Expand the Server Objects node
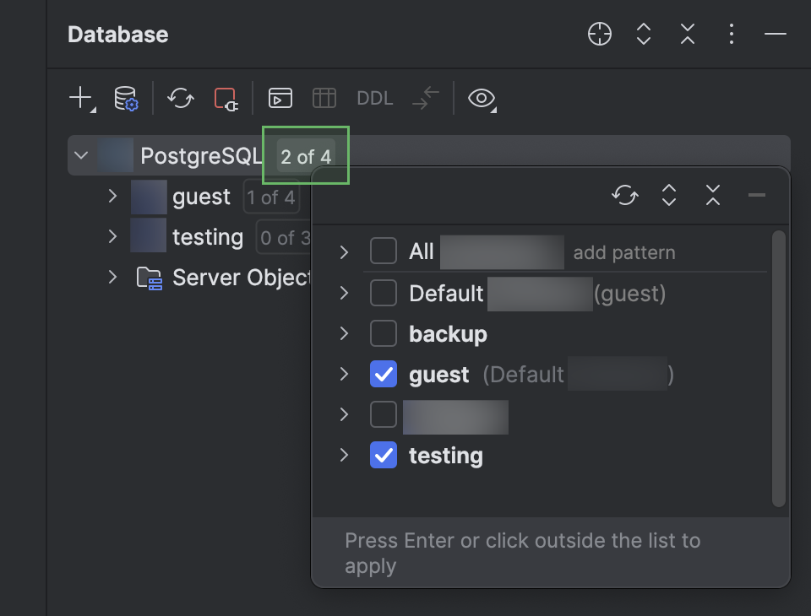 (x=112, y=278)
